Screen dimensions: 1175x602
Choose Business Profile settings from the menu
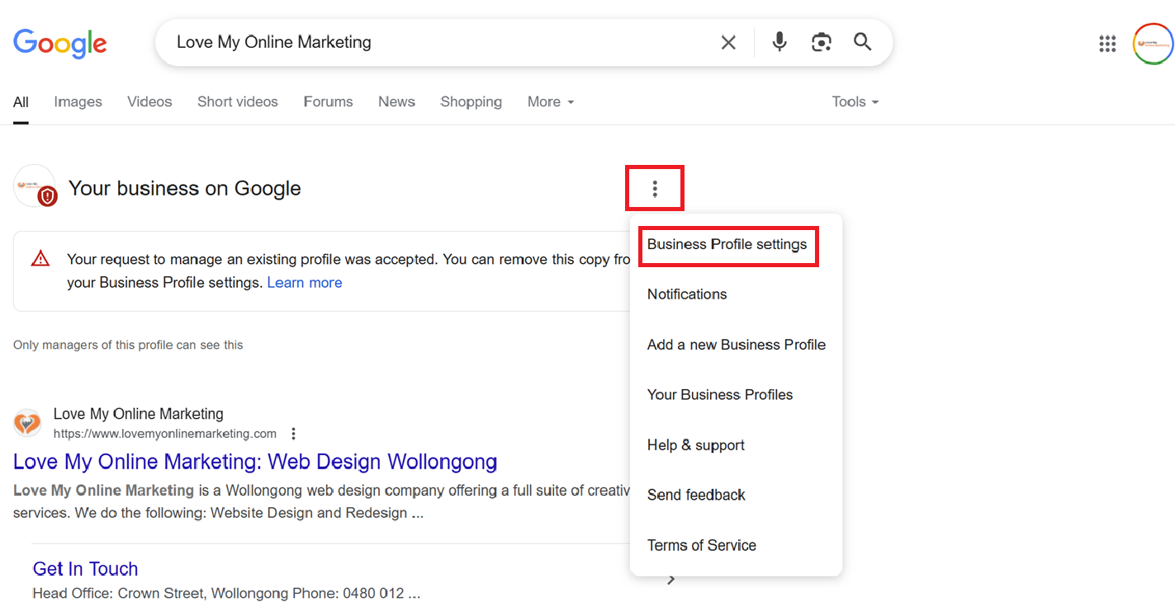727,245
